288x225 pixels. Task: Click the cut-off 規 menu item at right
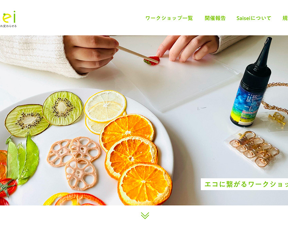pos(285,18)
